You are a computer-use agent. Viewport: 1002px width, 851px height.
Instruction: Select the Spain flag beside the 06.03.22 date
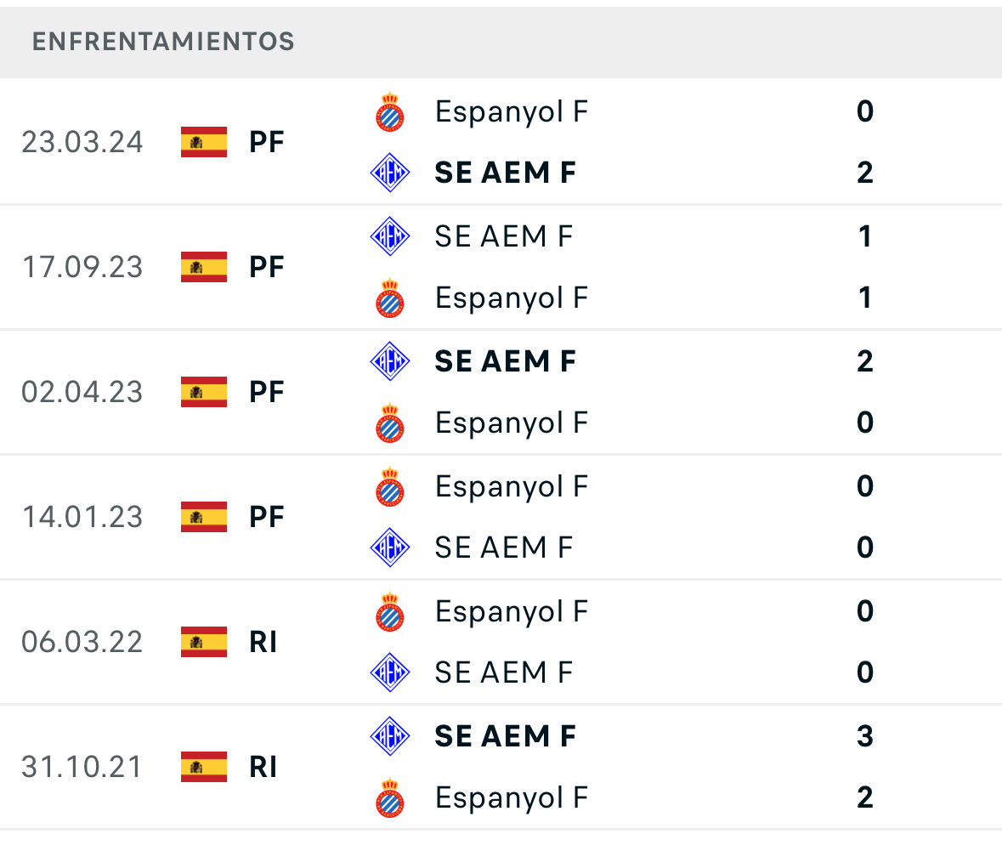tap(203, 643)
